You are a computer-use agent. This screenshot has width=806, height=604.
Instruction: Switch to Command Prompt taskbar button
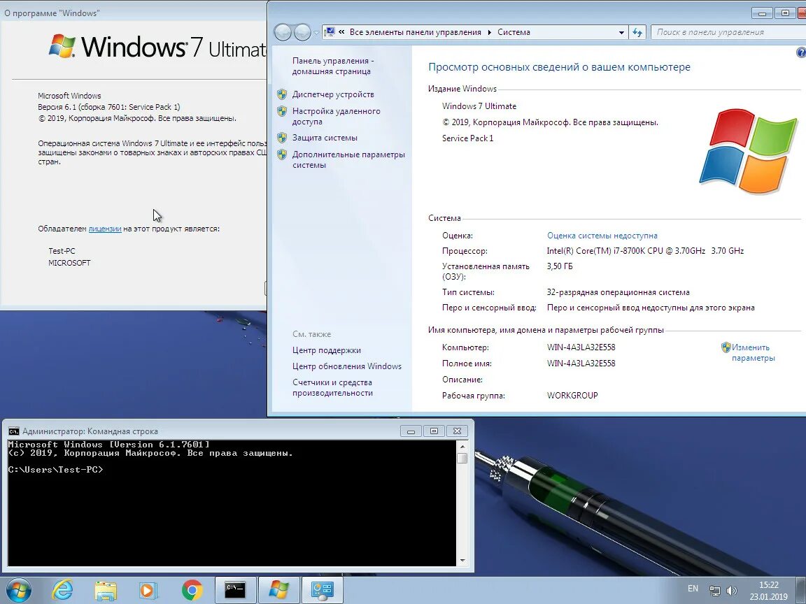(235, 590)
